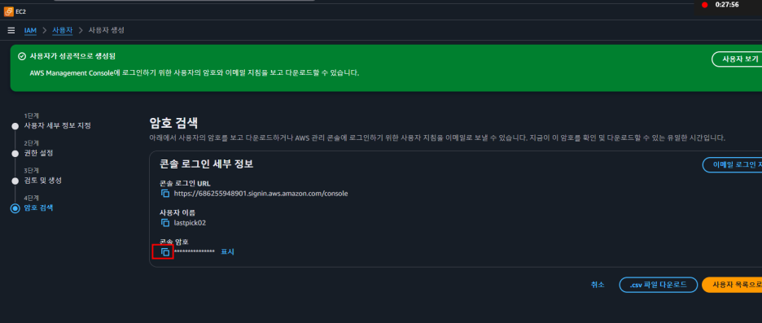The height and width of the screenshot is (323, 762).
Task: Open the 사용자 breadcrumb link
Action: [62, 30]
